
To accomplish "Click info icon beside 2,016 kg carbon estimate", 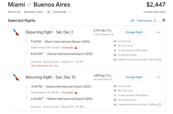I will point(160,59).
